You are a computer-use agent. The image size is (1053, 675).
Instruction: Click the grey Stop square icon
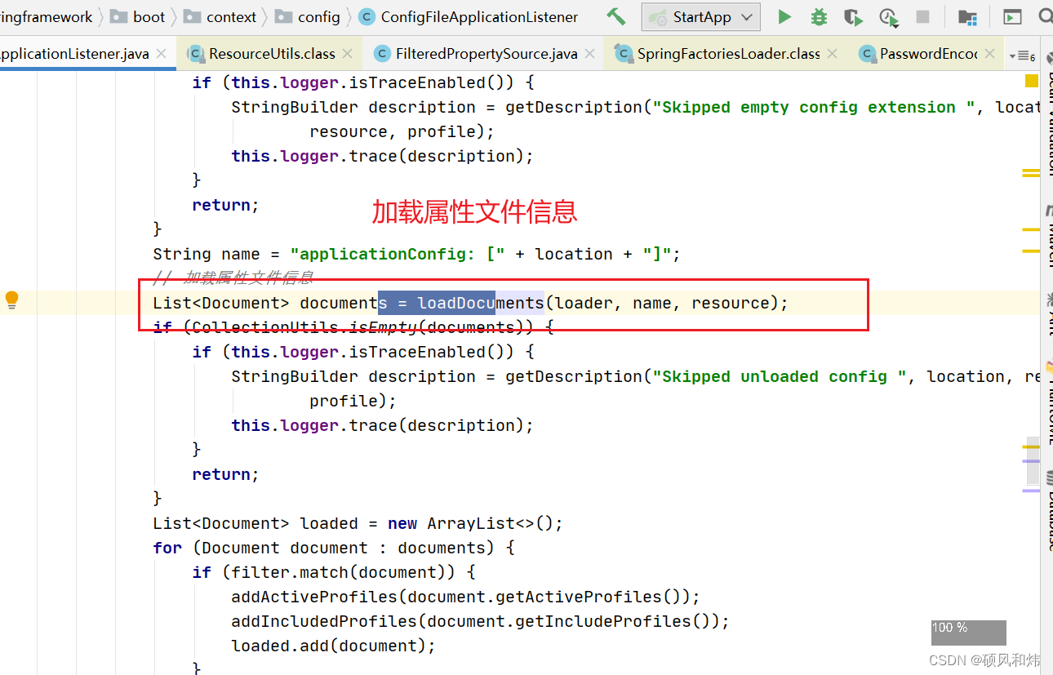pyautogui.click(x=923, y=16)
